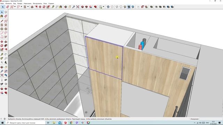Expand the shapes tools dropdown arrow
Image resolution: width=223 pixels, height=125 pixels.
pos(28,7)
